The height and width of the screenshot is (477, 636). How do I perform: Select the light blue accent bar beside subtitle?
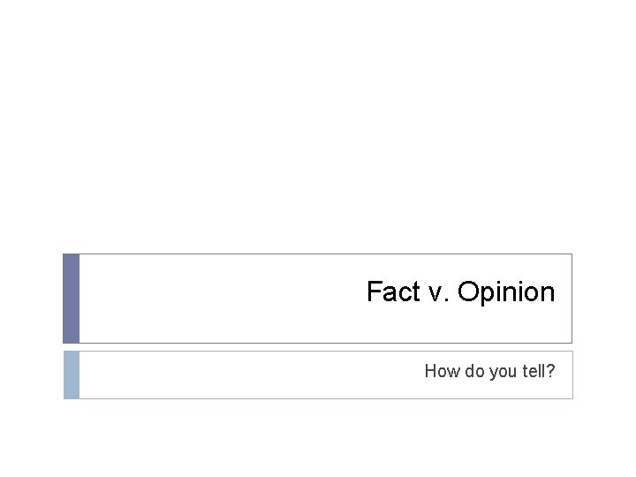tap(71, 375)
